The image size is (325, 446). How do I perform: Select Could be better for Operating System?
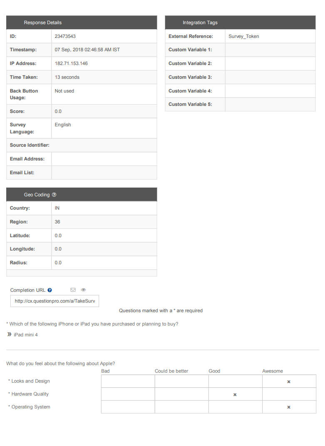point(181,407)
